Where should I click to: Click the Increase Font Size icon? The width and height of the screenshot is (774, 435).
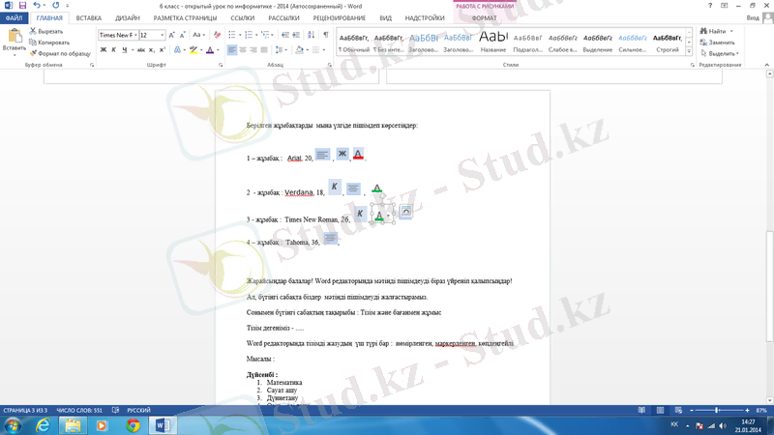(x=172, y=35)
